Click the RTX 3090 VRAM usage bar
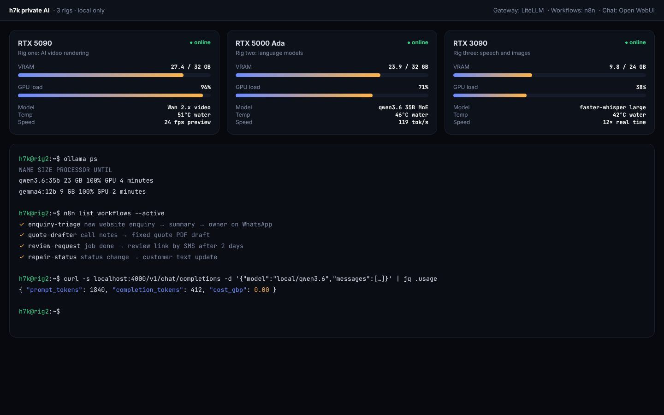 [550, 75]
